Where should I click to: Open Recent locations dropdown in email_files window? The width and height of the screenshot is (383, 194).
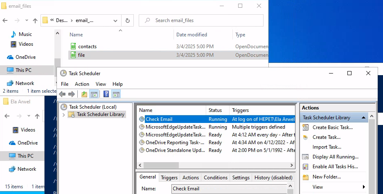[27, 20]
